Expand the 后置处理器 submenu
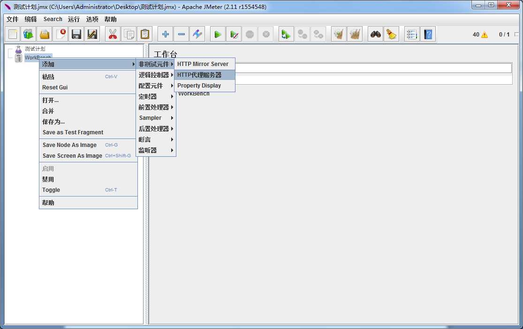 click(156, 129)
